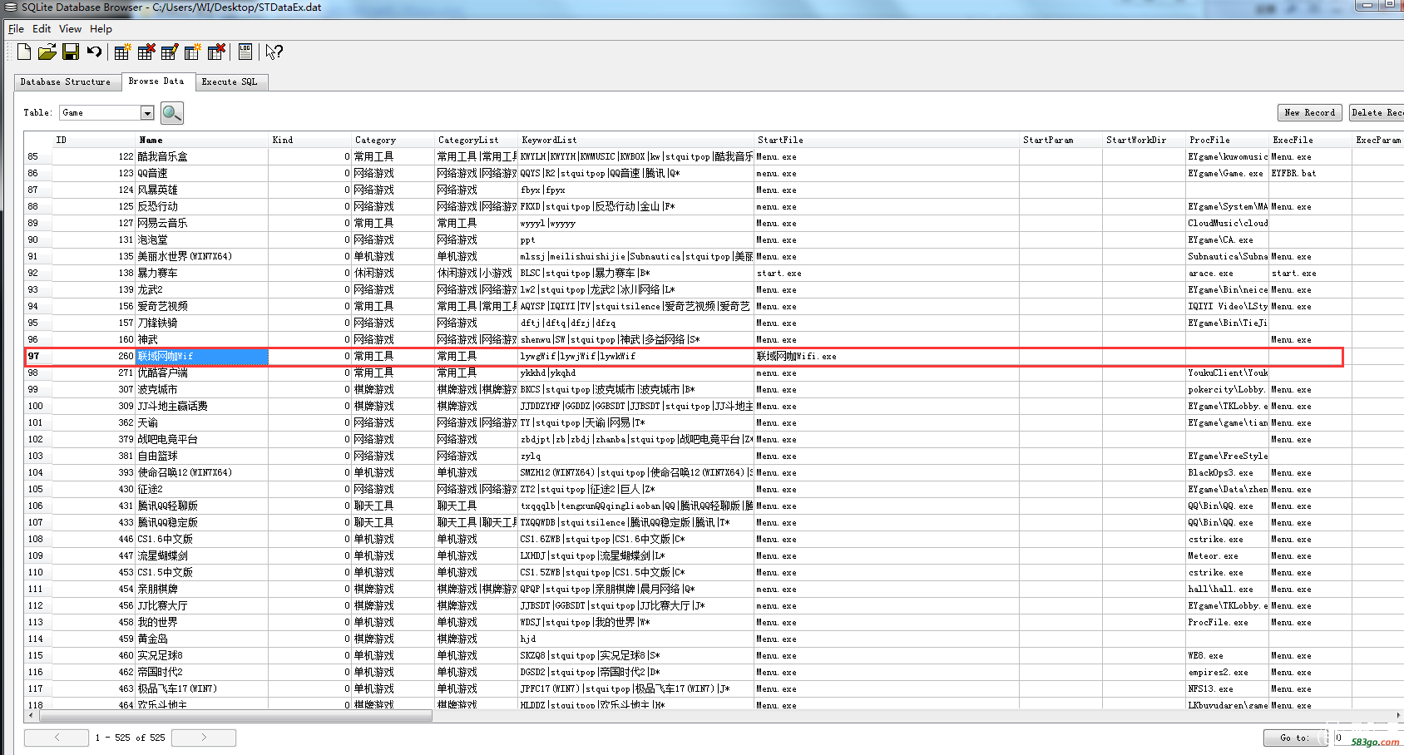Image resolution: width=1404 pixels, height=755 pixels.
Task: Click the Name cell 爱奇艺视频
Action: (202, 306)
